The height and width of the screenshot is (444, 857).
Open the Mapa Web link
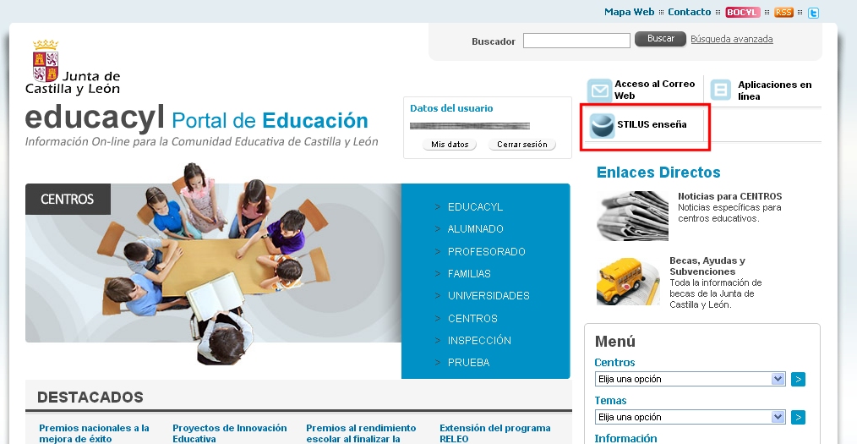[x=629, y=12]
